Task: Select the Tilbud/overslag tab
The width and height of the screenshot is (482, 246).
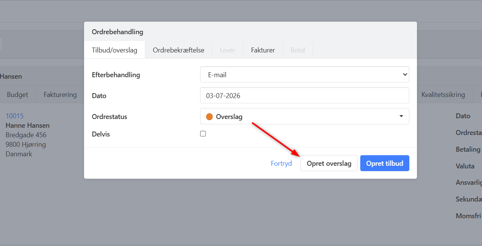Action: pyautogui.click(x=115, y=50)
